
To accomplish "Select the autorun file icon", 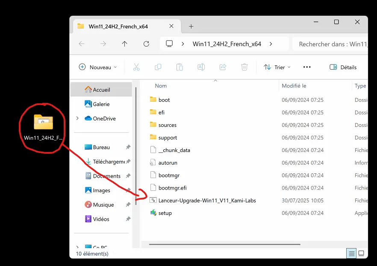I will [x=153, y=163].
